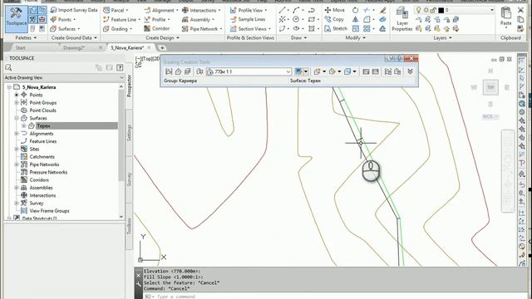Toggle the Toolspace palette button
Image resolution: width=532 pixels, height=299 pixels.
click(x=16, y=18)
